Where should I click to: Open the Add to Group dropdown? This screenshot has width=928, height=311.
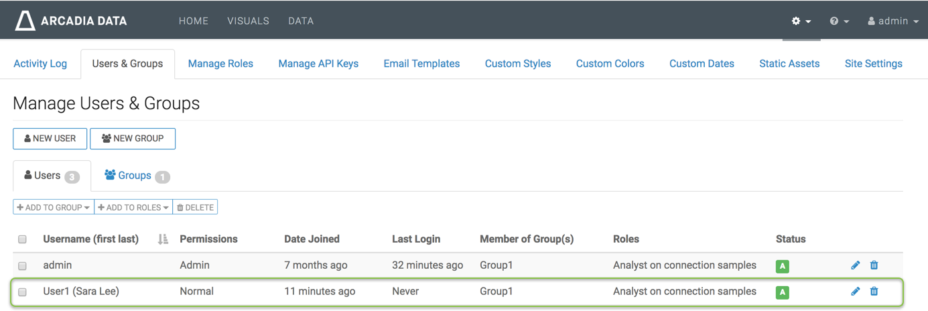pos(54,208)
